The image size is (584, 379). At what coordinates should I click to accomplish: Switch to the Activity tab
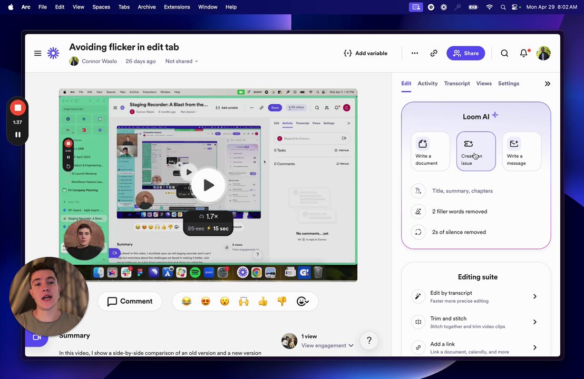(x=427, y=84)
